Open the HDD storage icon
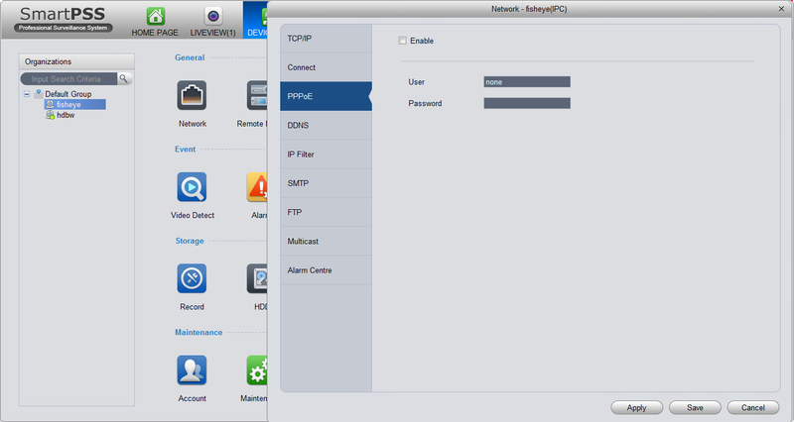 [x=257, y=278]
